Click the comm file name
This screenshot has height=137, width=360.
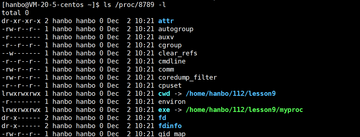point(166,69)
